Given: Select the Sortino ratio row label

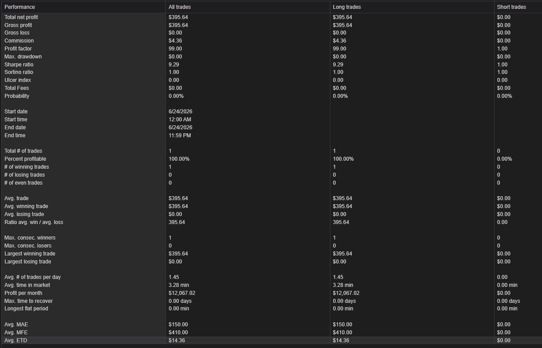Looking at the screenshot, I should (x=19, y=72).
